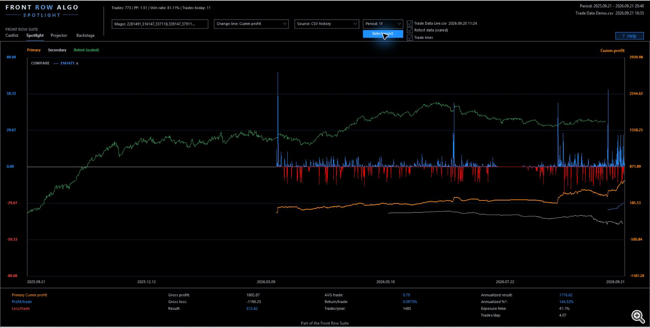
Task: Click the 2025.12.12 date axis label
Action: pyautogui.click(x=146, y=281)
